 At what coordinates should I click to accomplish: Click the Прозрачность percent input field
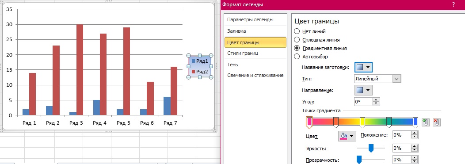click(401, 160)
